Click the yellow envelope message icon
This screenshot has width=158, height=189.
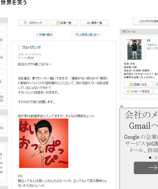point(128,92)
